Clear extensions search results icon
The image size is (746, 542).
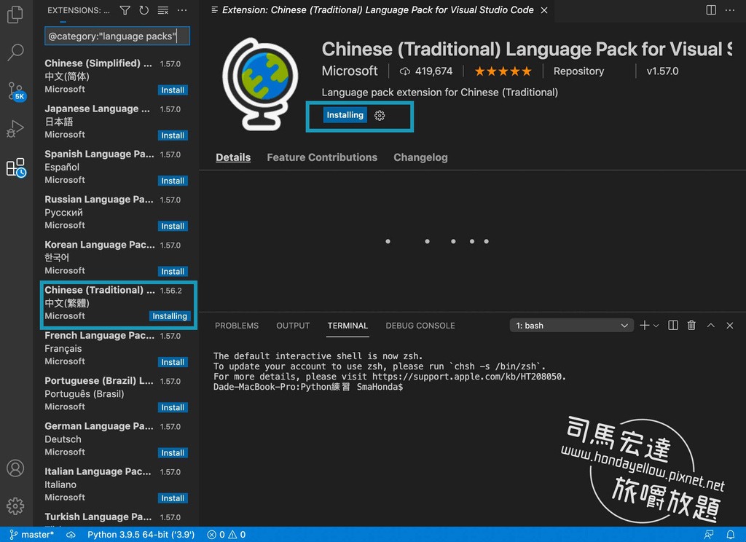162,10
